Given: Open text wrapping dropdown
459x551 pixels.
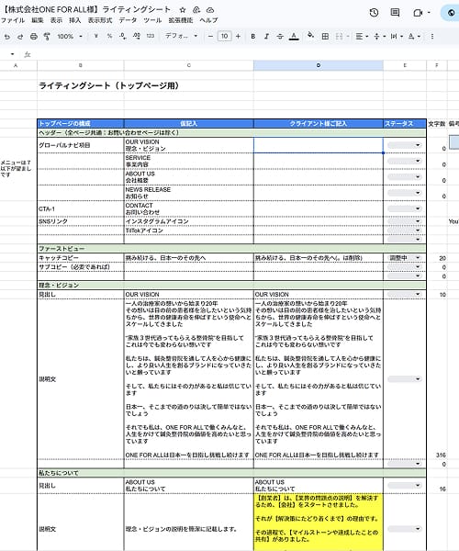Looking at the screenshot, I should coord(397,36).
